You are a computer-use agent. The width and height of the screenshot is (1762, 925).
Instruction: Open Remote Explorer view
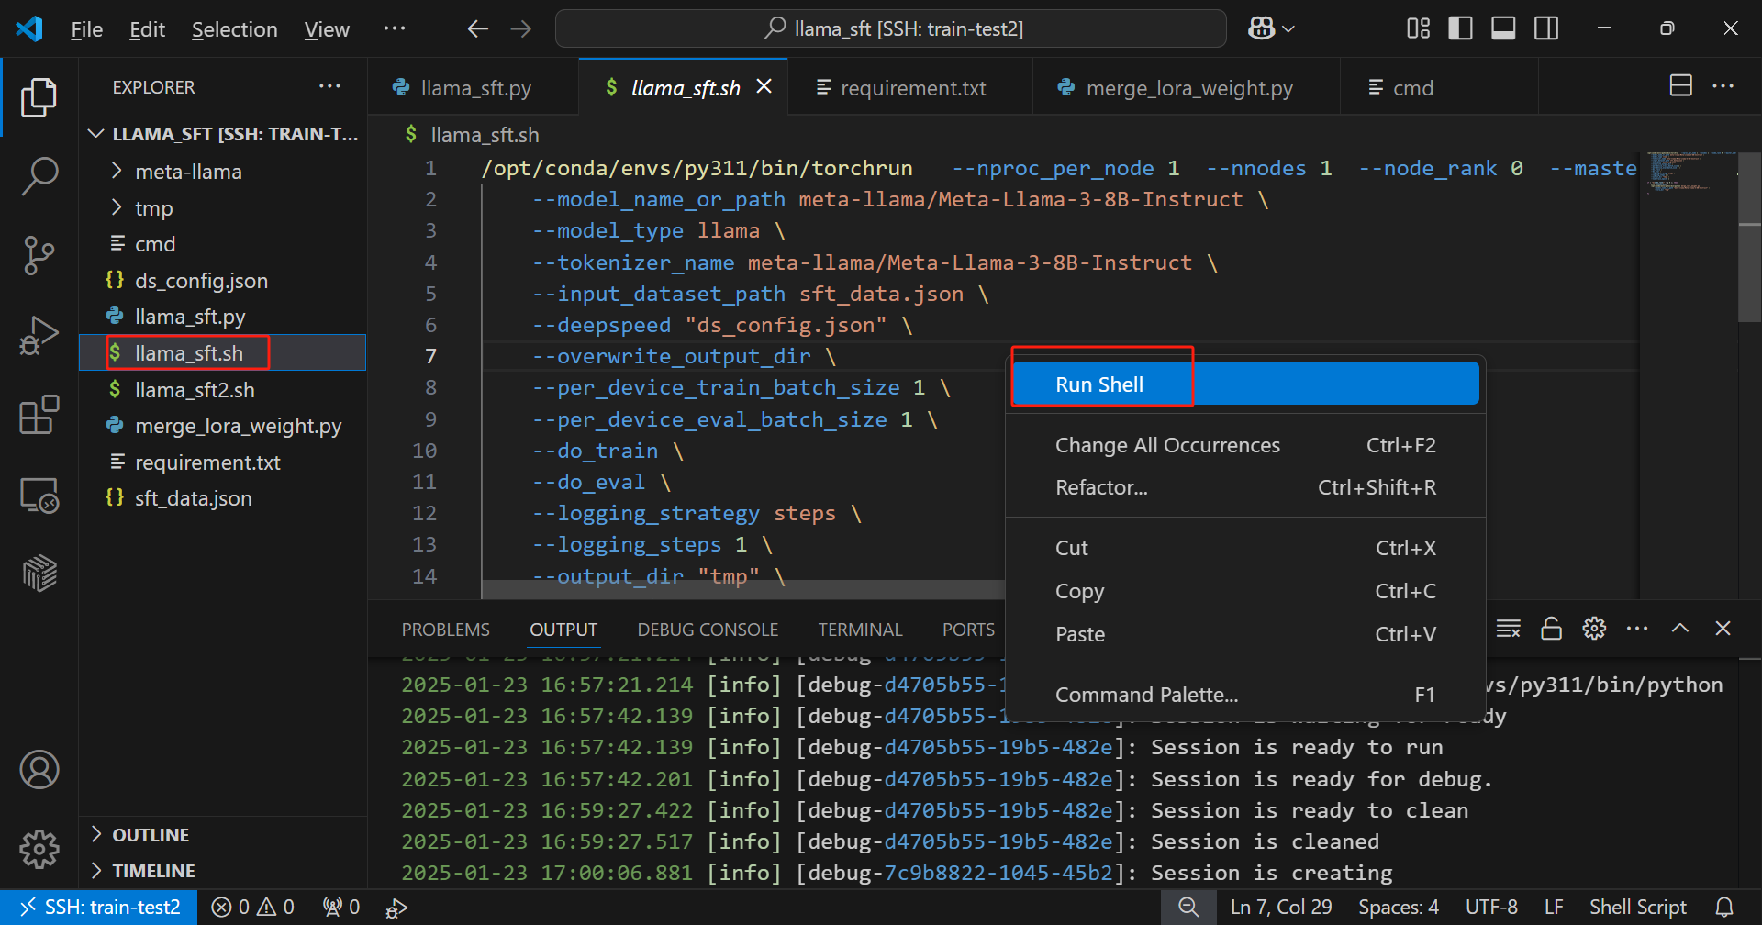tap(39, 496)
